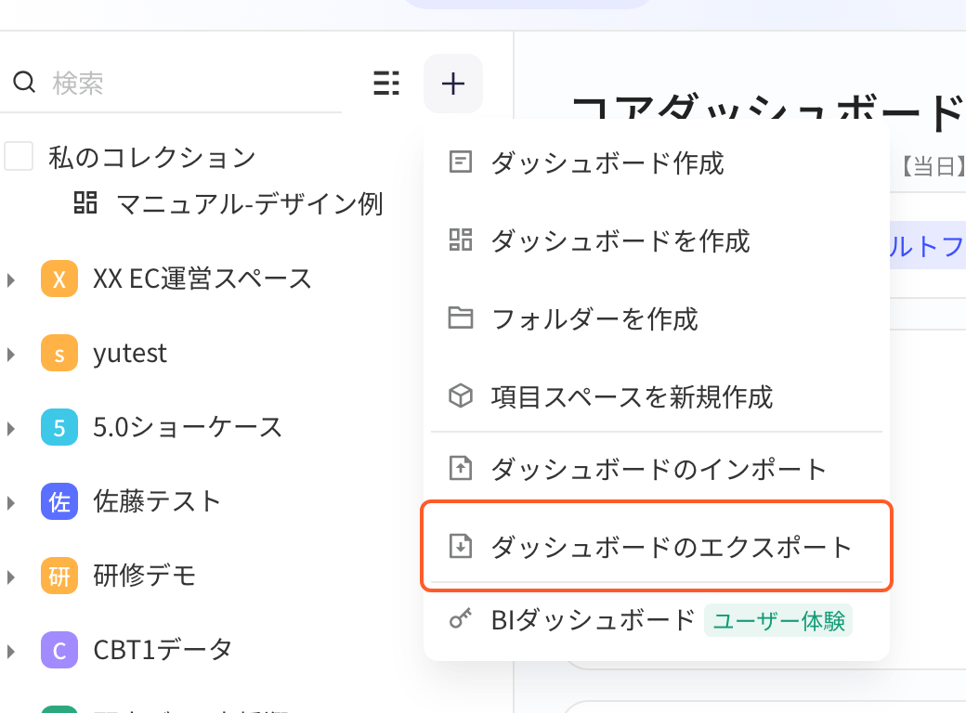Tick the 私のコレクション checkbox
The image size is (966, 713).
[x=19, y=156]
